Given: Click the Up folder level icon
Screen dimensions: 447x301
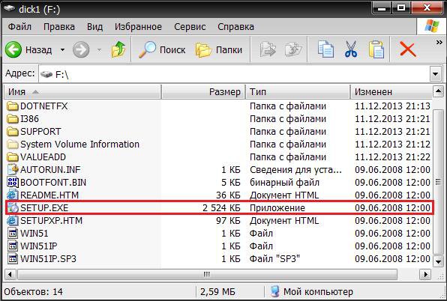Looking at the screenshot, I should [x=118, y=49].
